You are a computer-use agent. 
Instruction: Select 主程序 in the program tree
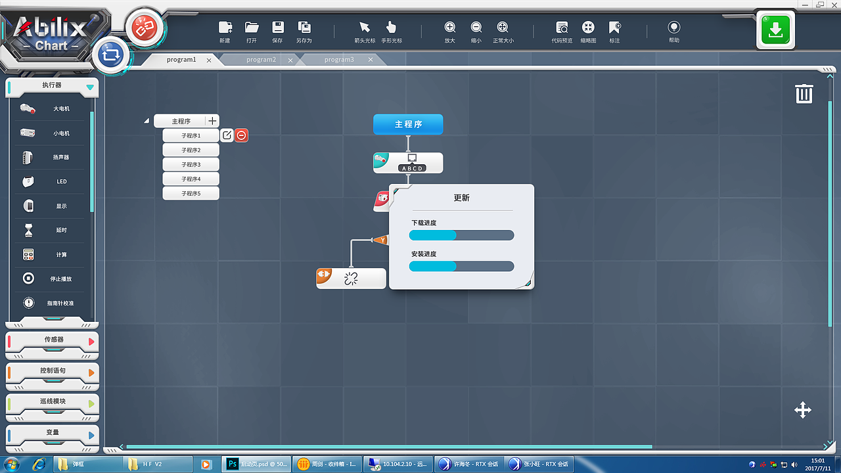181,121
